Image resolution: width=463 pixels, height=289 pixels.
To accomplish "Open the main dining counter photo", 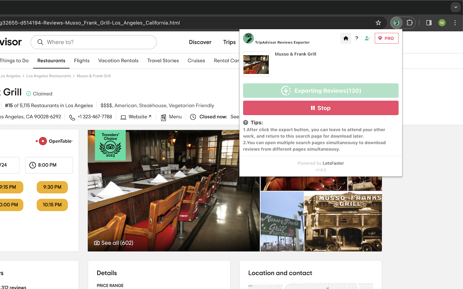I will tap(174, 190).
